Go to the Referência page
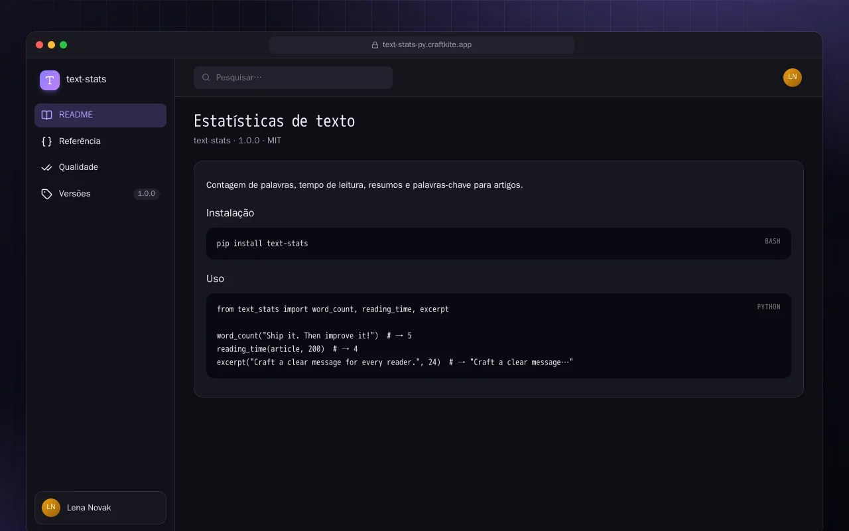Image resolution: width=849 pixels, height=531 pixels. click(100, 141)
